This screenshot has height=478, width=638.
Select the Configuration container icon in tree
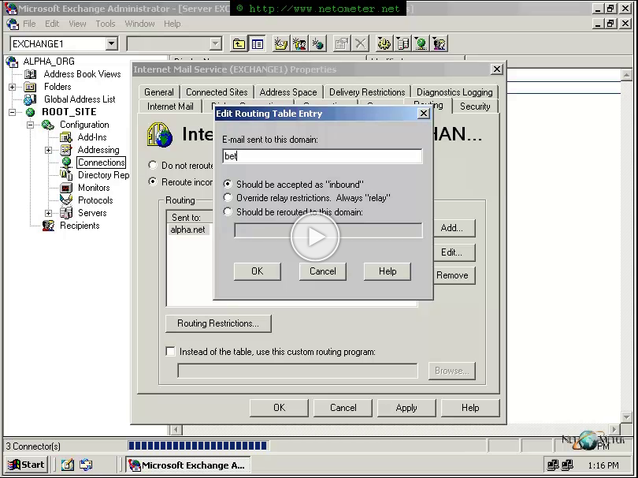tap(48, 125)
